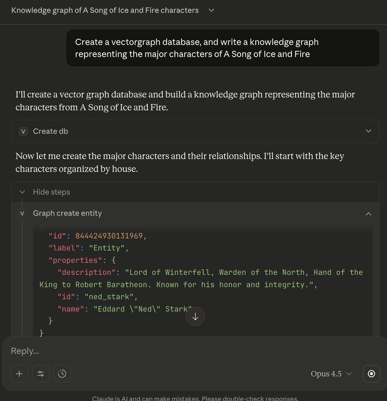387x401 pixels.
Task: Click the Hide steps label
Action: point(51,192)
